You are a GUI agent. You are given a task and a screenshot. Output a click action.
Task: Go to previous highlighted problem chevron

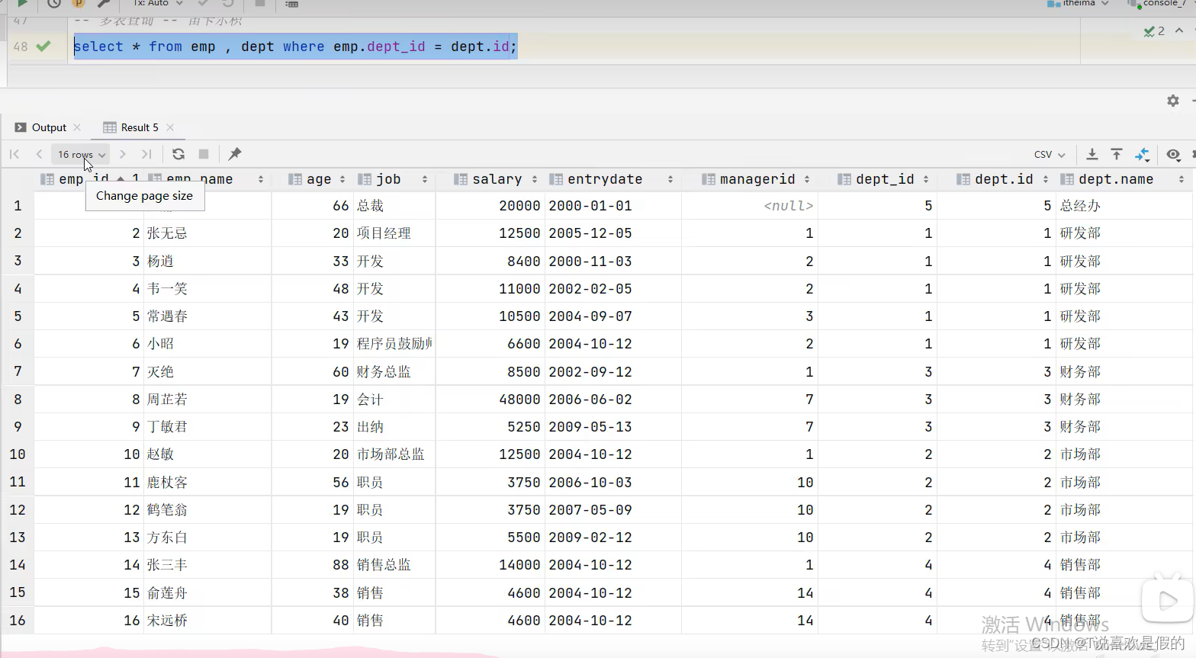[1179, 30]
